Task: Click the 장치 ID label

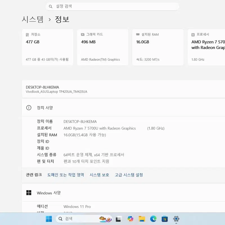Action: pyautogui.click(x=43, y=141)
